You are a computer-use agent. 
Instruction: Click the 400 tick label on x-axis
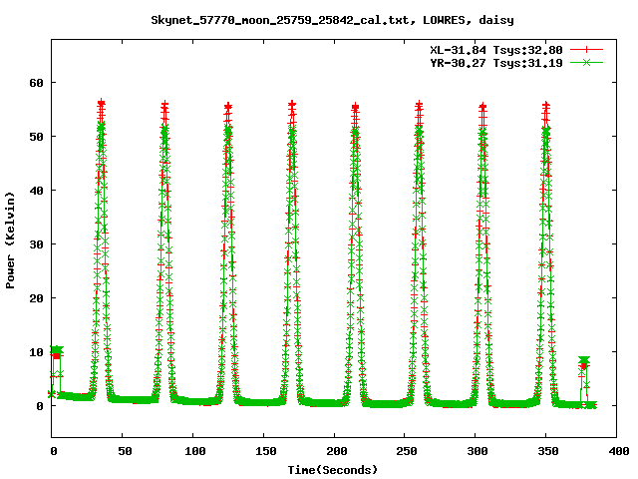619,452
